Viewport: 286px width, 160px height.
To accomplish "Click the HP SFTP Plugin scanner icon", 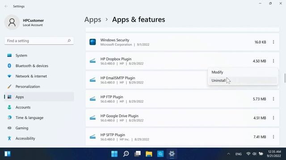I will pyautogui.click(x=93, y=137).
